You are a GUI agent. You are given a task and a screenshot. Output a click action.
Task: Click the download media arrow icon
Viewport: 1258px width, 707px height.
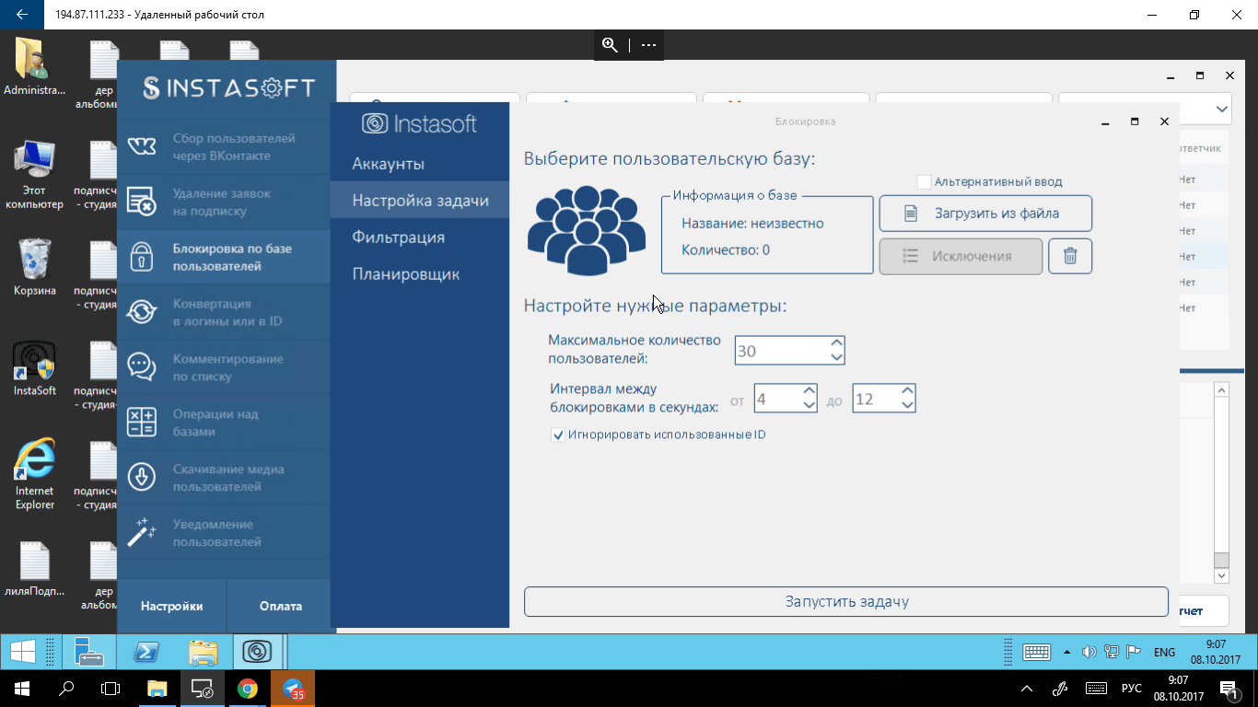tap(141, 478)
